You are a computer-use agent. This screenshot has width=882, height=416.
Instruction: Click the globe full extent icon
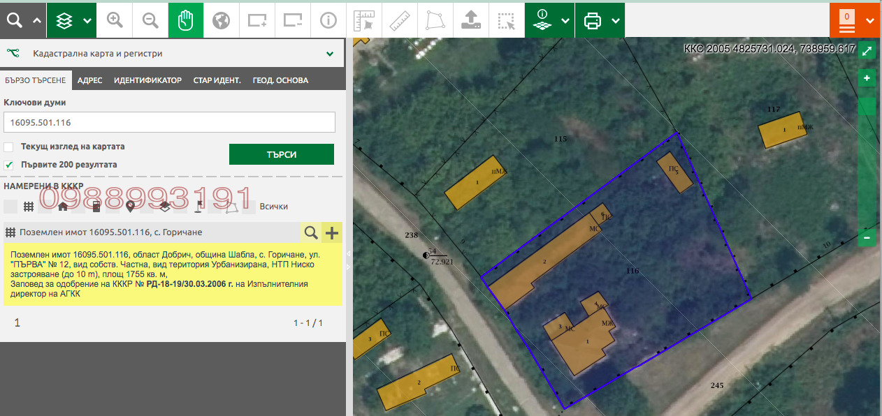point(222,20)
